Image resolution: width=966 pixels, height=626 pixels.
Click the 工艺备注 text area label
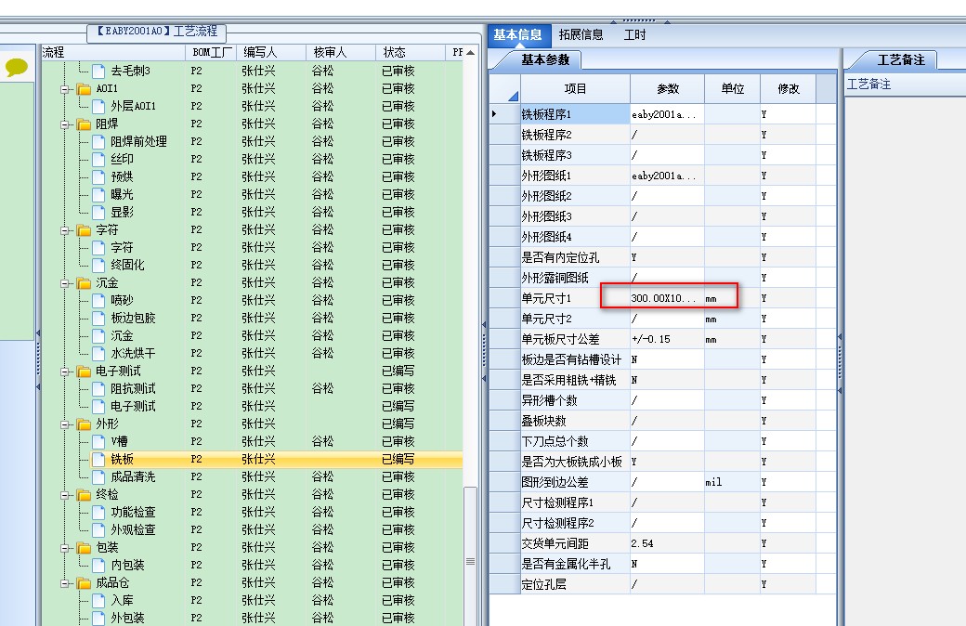(x=868, y=85)
